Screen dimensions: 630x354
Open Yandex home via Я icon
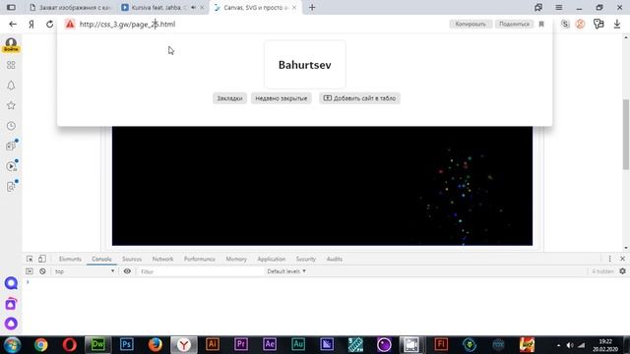coord(31,24)
